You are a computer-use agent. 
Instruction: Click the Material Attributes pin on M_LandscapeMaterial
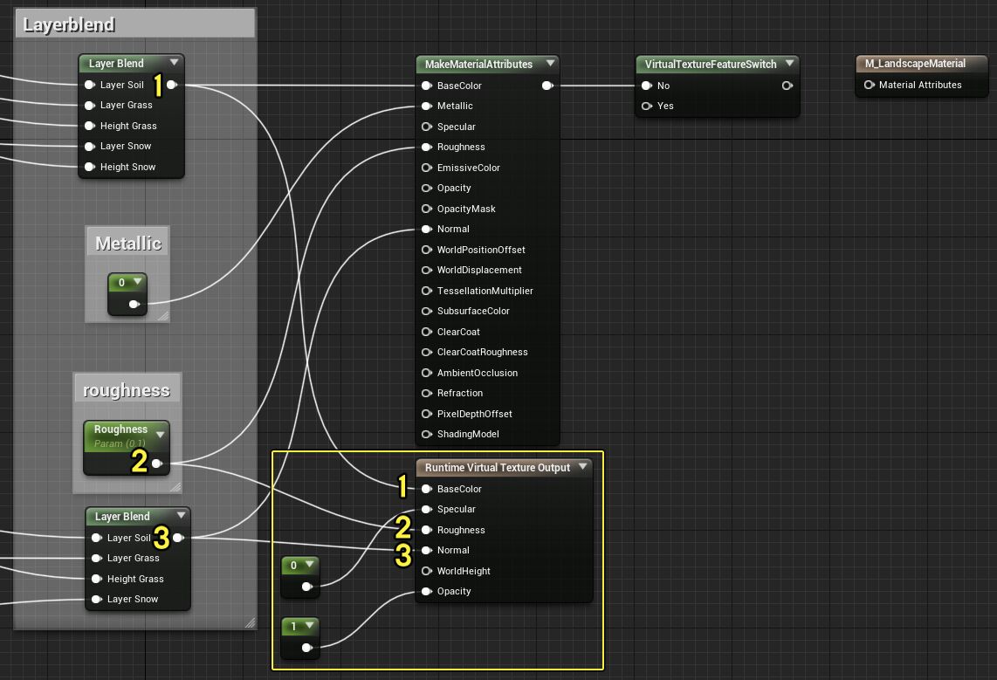(x=869, y=85)
